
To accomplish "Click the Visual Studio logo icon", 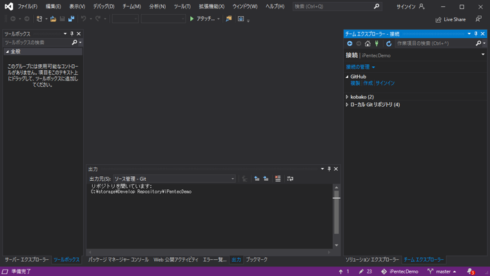I will coord(9,6).
